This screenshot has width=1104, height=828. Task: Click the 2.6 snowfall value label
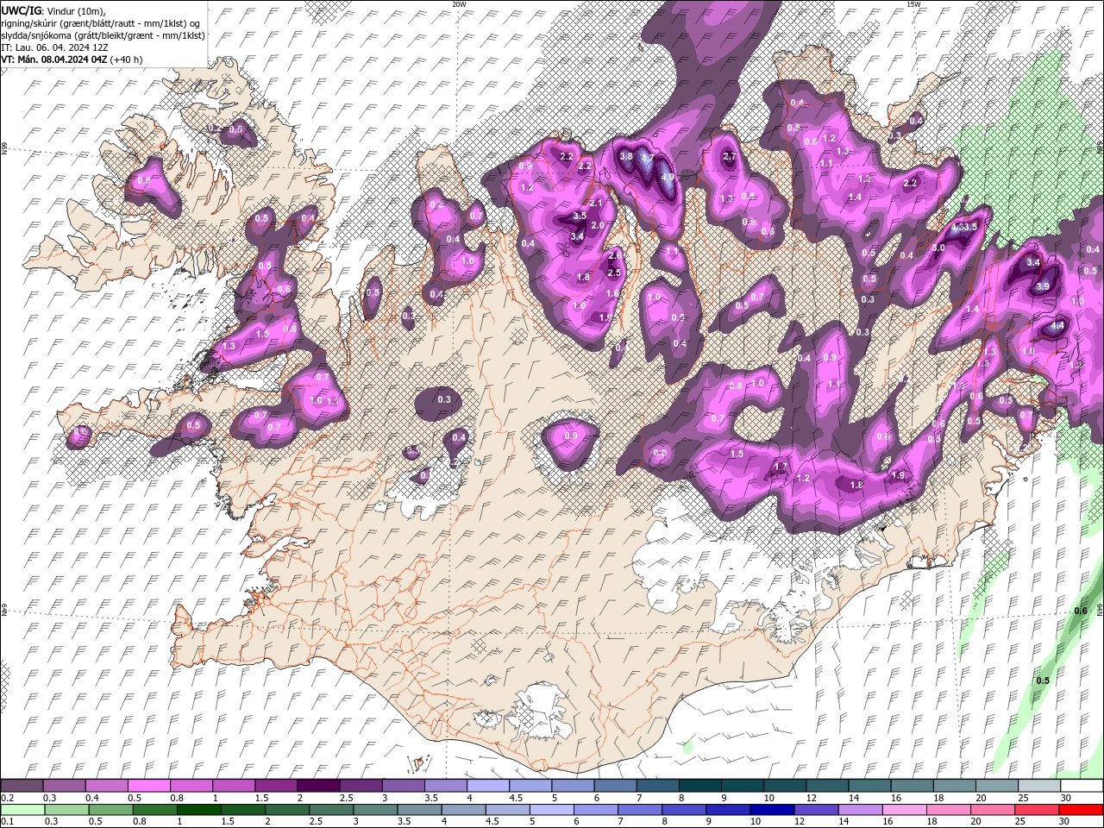coord(615,256)
